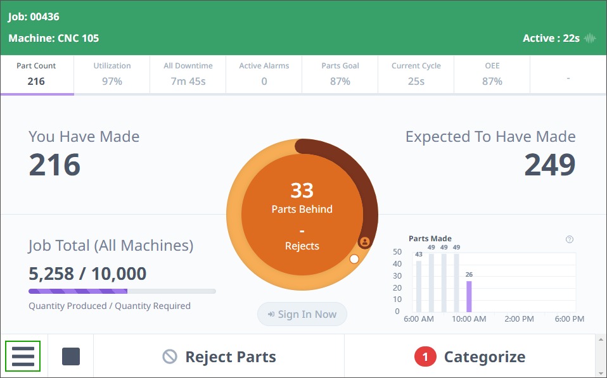Switch to the Parts Goal tab
The width and height of the screenshot is (607, 378).
[340, 74]
